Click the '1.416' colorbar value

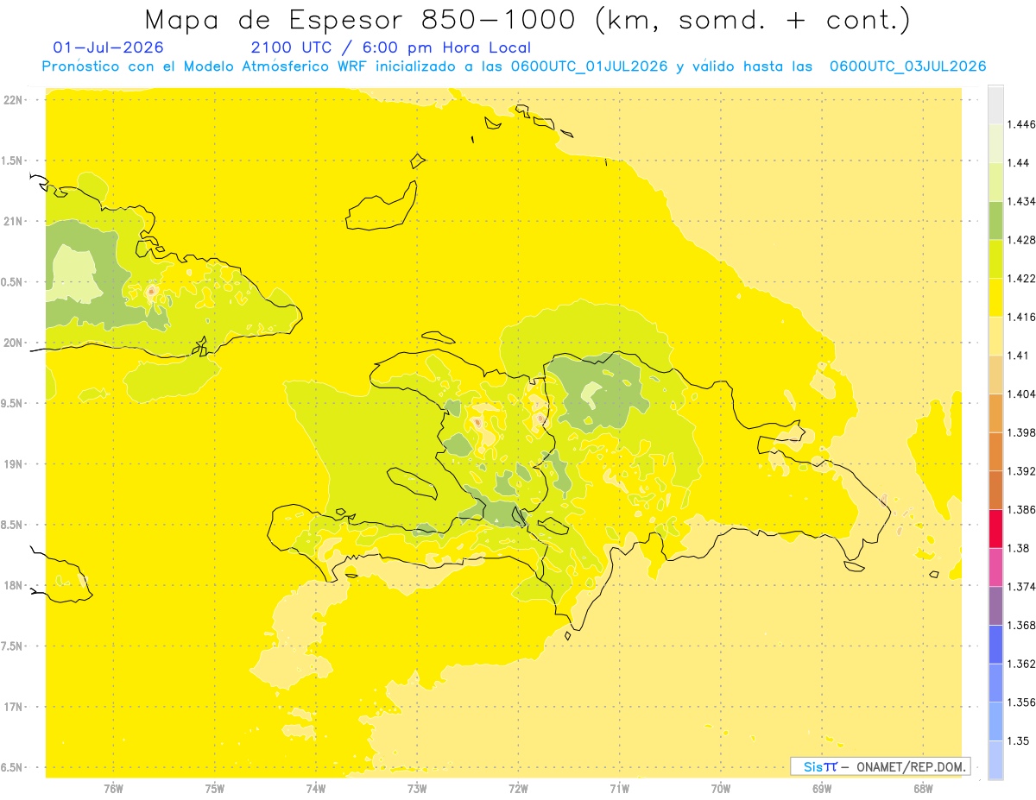[1020, 317]
